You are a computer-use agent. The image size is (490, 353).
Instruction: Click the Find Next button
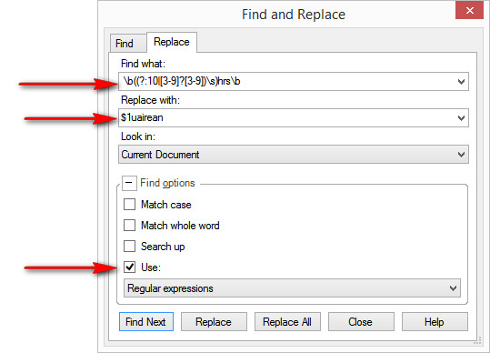[x=146, y=321]
